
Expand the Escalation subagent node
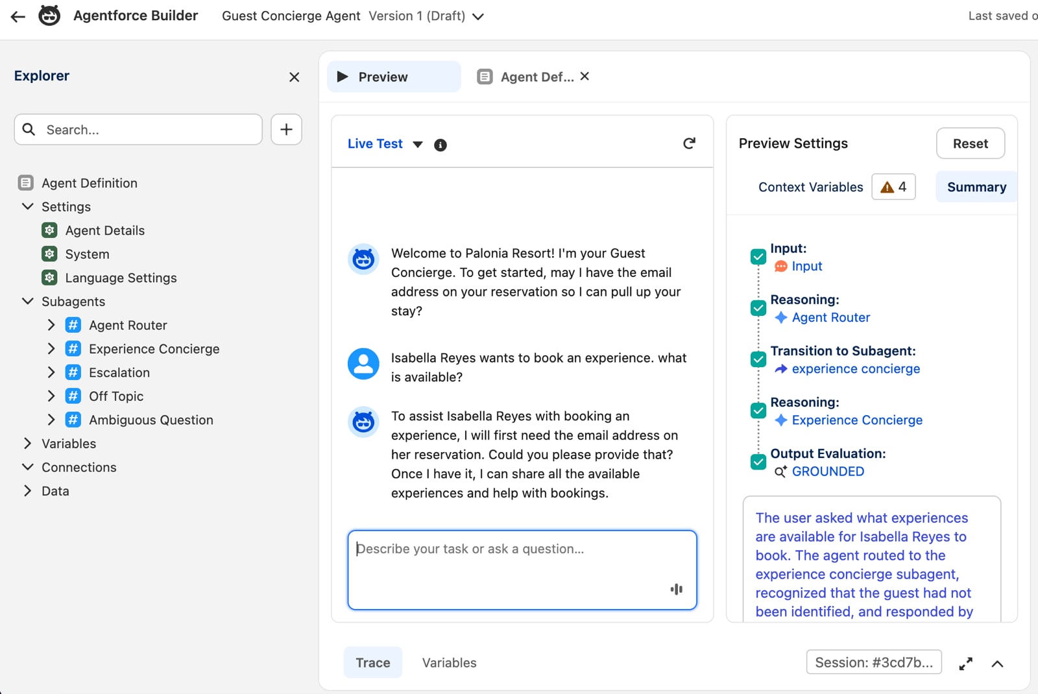pos(51,372)
